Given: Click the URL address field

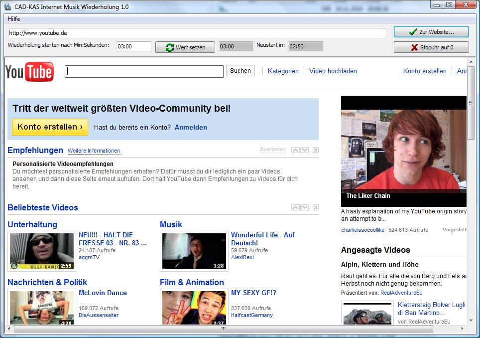Looking at the screenshot, I should 197,33.
